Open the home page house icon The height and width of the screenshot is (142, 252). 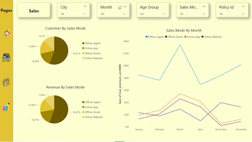coord(7,33)
